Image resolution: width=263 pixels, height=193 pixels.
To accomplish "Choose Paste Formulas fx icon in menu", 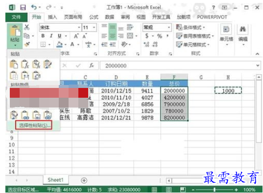I will point(25,64).
